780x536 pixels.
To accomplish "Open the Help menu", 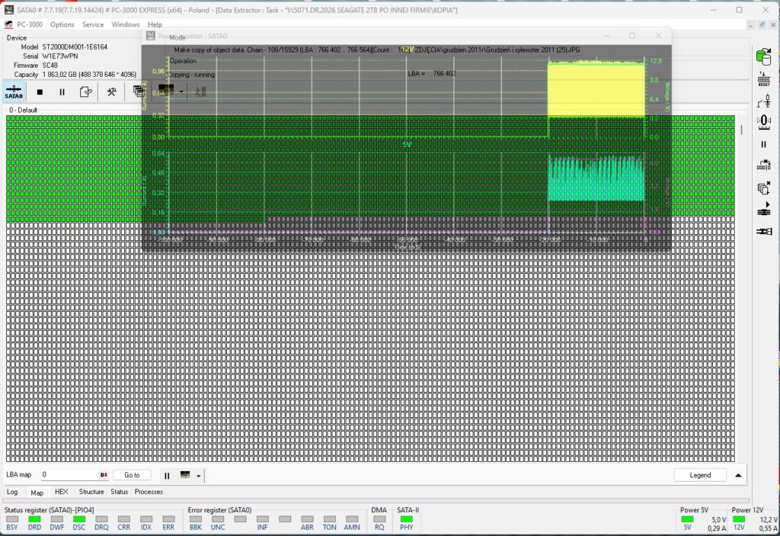I will 155,24.
